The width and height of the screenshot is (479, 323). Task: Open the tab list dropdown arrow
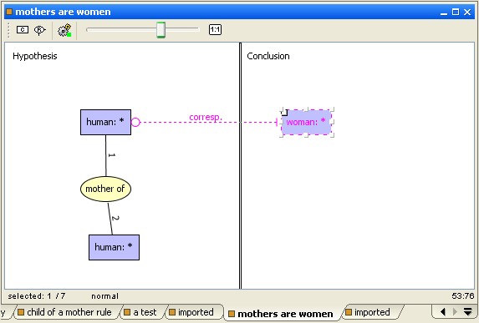point(467,311)
